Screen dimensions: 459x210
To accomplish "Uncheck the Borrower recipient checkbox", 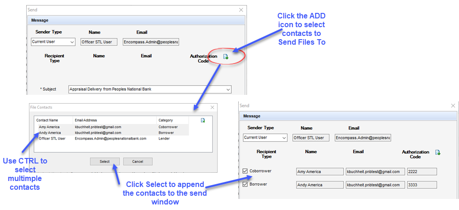I will [x=245, y=185].
